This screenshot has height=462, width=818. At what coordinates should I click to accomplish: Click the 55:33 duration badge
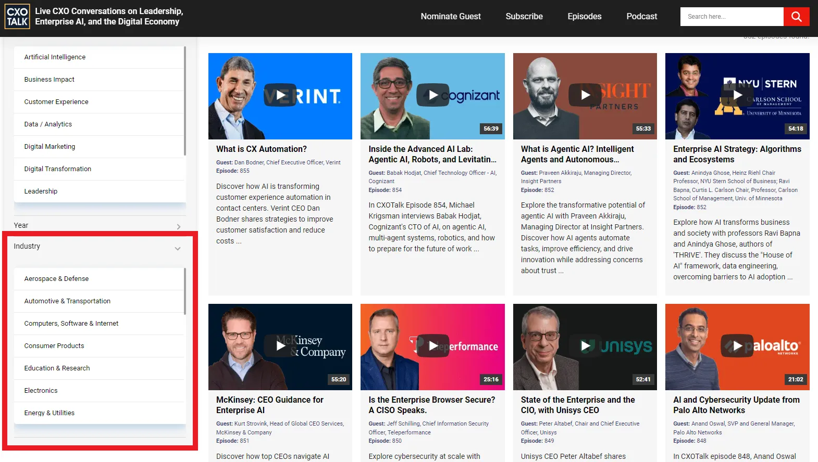[643, 129]
